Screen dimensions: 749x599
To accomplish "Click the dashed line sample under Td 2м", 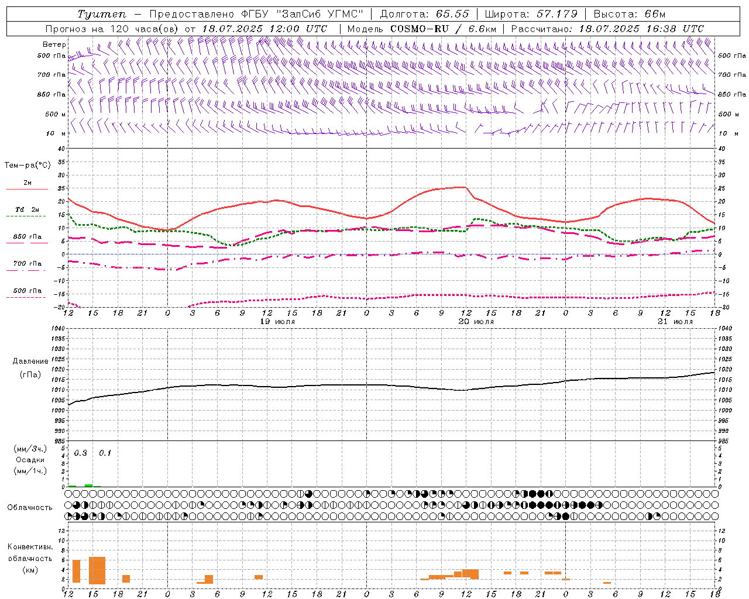I will tap(27, 216).
